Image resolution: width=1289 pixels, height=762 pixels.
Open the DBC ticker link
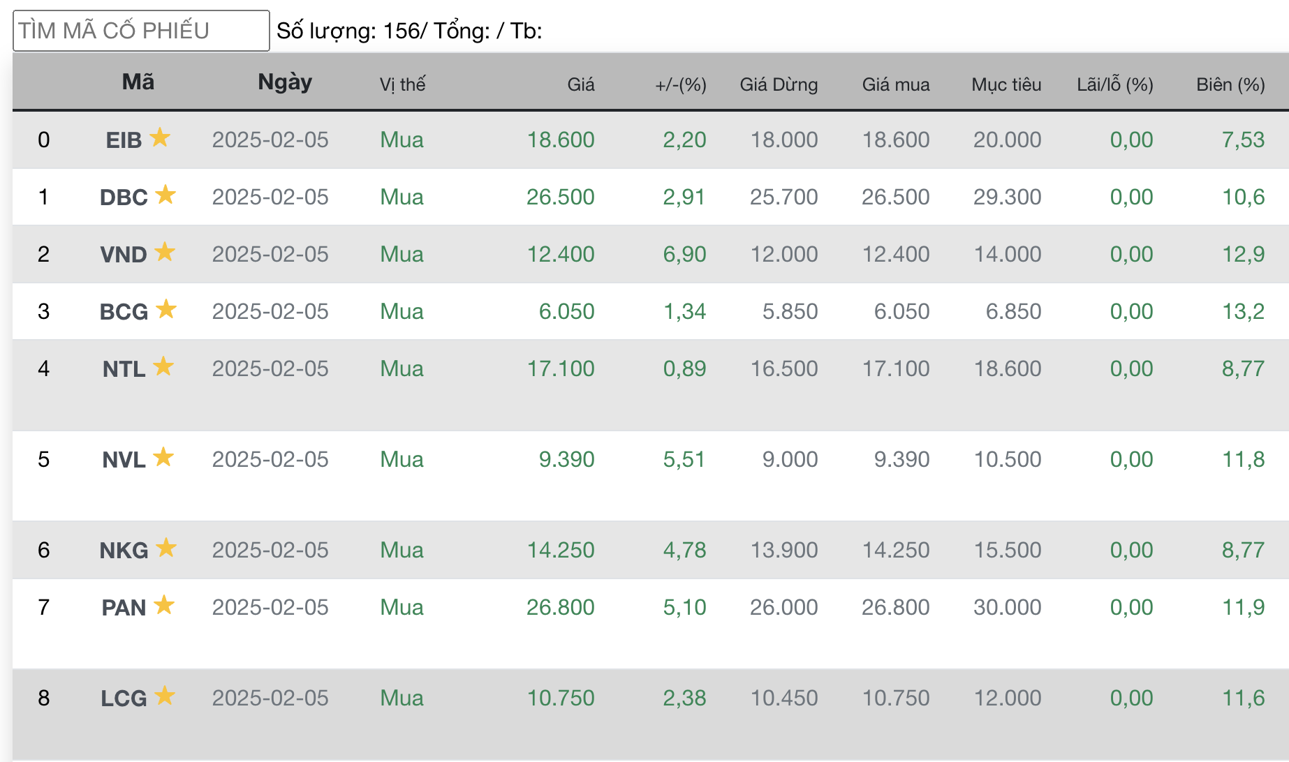tap(124, 197)
